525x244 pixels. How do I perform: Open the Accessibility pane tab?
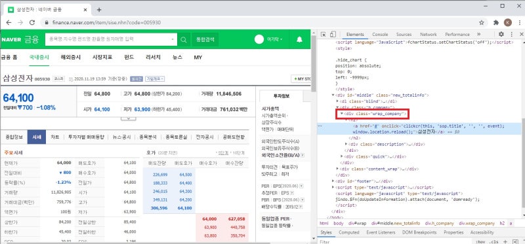[x=482, y=232]
